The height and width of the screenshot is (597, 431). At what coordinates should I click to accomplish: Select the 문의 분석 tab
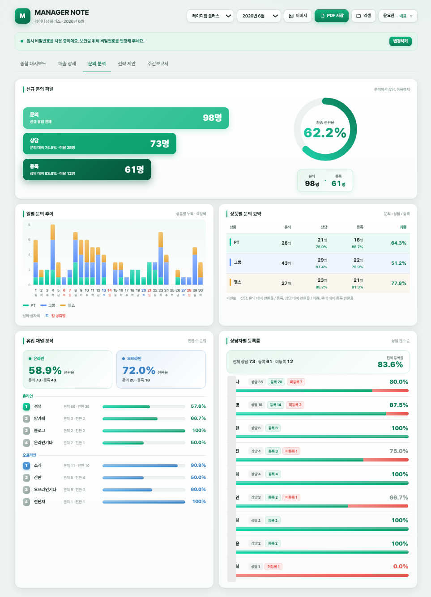[97, 64]
